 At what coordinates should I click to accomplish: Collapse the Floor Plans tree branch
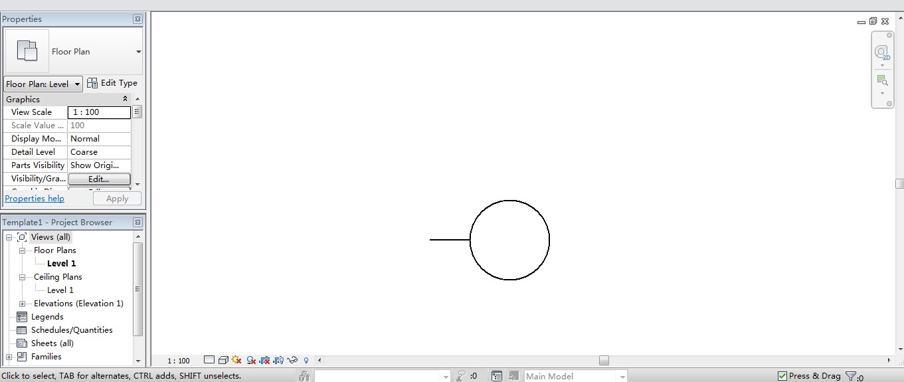(x=22, y=250)
